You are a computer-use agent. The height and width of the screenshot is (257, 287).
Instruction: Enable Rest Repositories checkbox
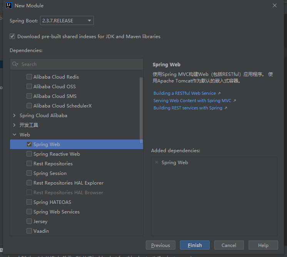pyautogui.click(x=29, y=163)
